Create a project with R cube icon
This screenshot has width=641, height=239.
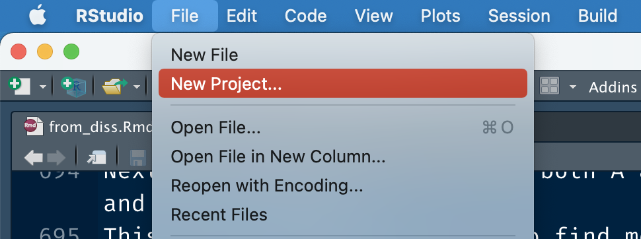tap(74, 86)
